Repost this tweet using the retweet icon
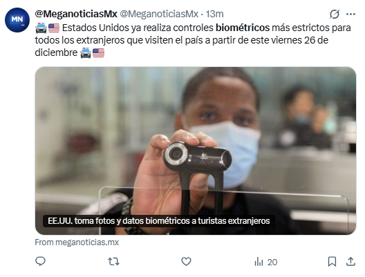This screenshot has width=365, height=277. [x=113, y=262]
